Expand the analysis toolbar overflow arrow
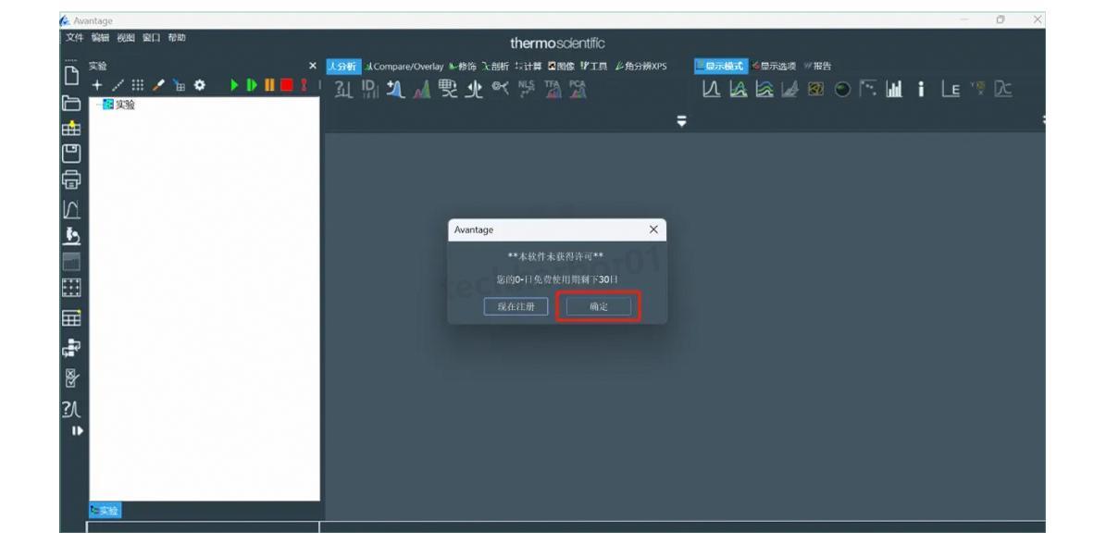The image size is (1106, 545). pyautogui.click(x=682, y=120)
